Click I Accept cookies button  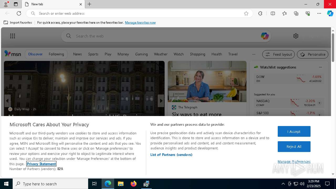point(294,132)
